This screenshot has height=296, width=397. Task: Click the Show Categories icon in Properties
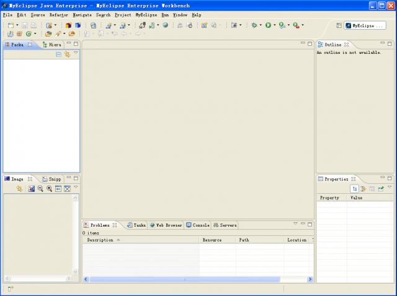tap(354, 188)
